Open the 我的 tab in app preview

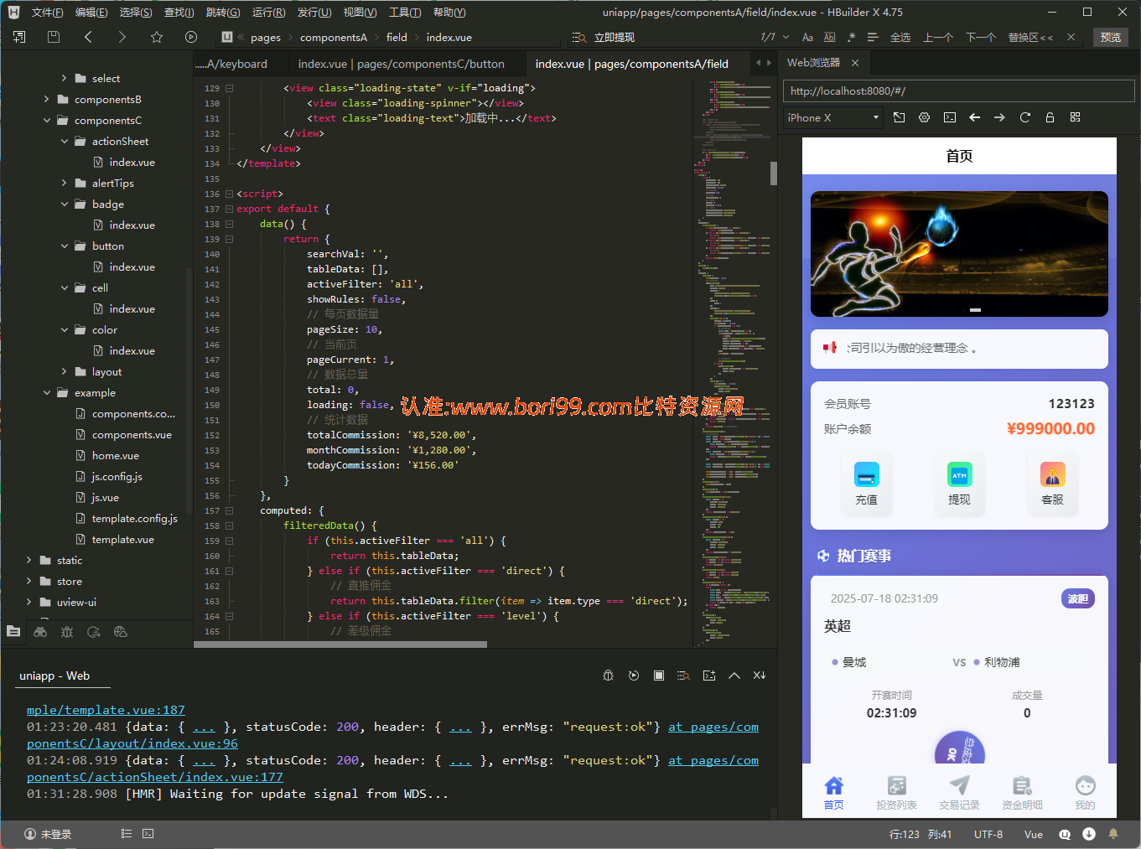[1085, 792]
